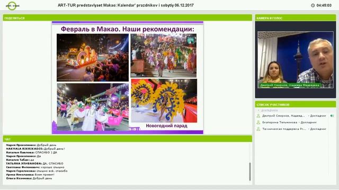Click Ирина Николаева's message Всем привет!

[x=30, y=175]
